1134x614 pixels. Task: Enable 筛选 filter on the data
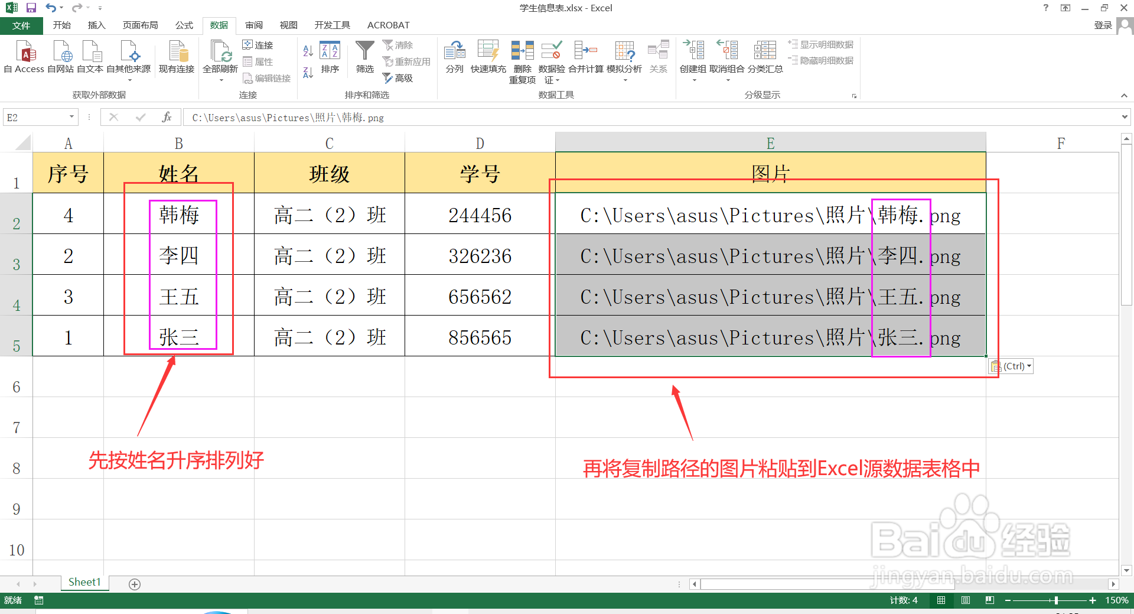(x=364, y=56)
